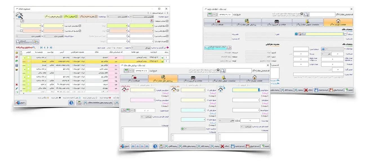Click eraser icon beside geographic area selection button
The image size is (366, 165).
[x=229, y=48]
